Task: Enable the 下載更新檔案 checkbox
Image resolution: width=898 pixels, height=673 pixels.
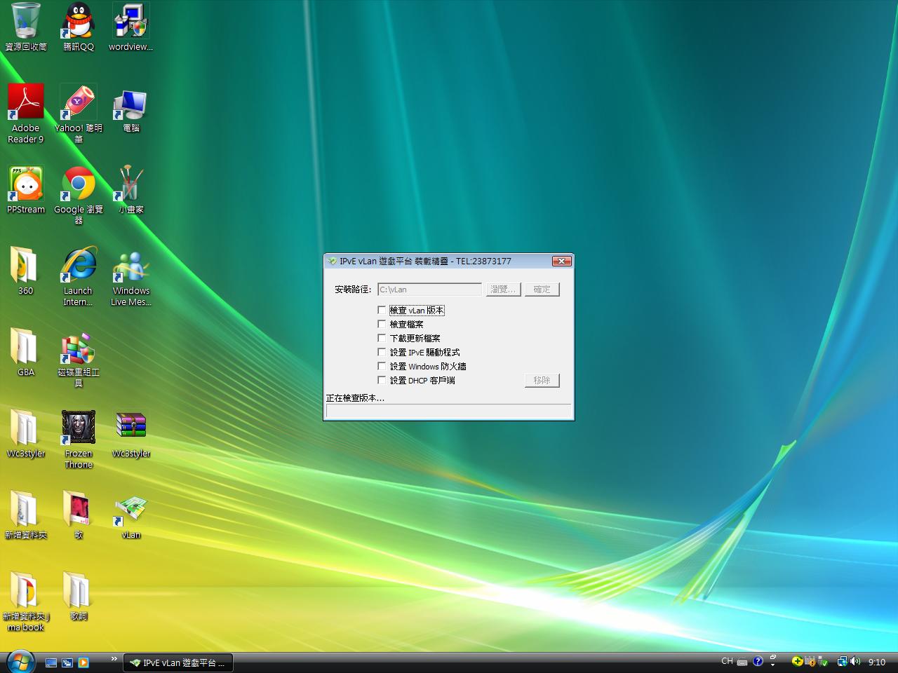Action: click(x=382, y=338)
